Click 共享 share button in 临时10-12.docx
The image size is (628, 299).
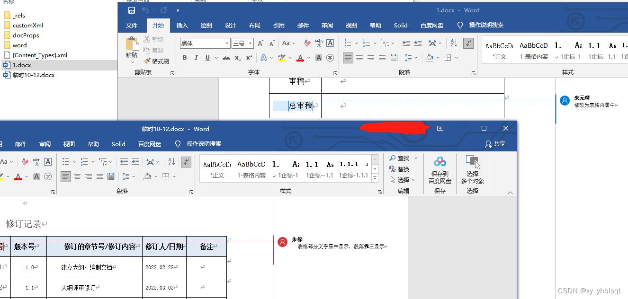coord(495,144)
